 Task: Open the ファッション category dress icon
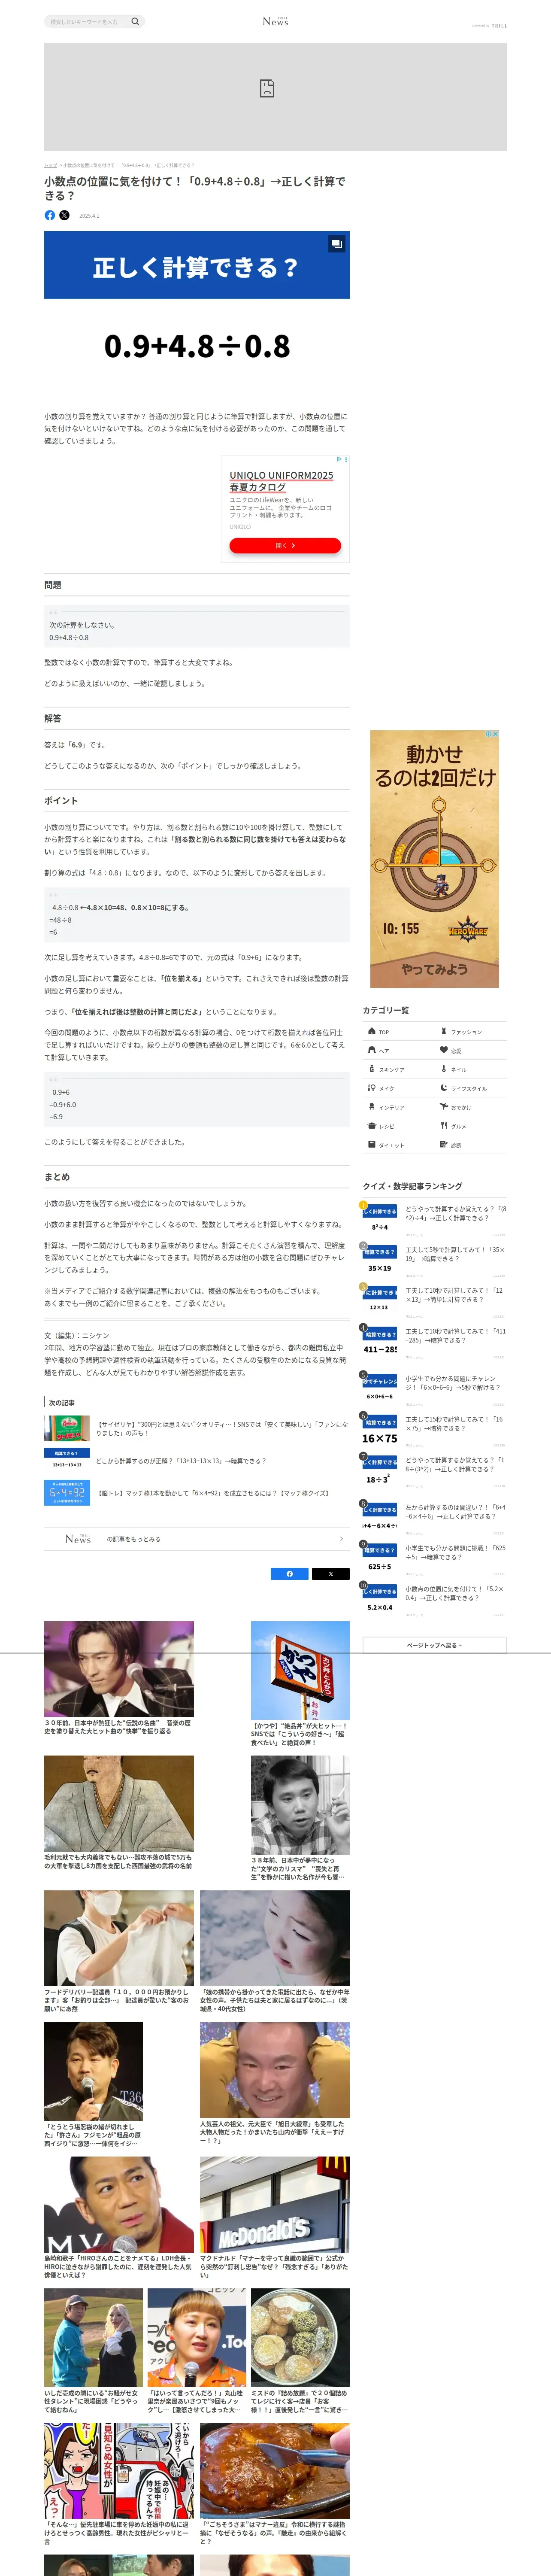pyautogui.click(x=444, y=1031)
